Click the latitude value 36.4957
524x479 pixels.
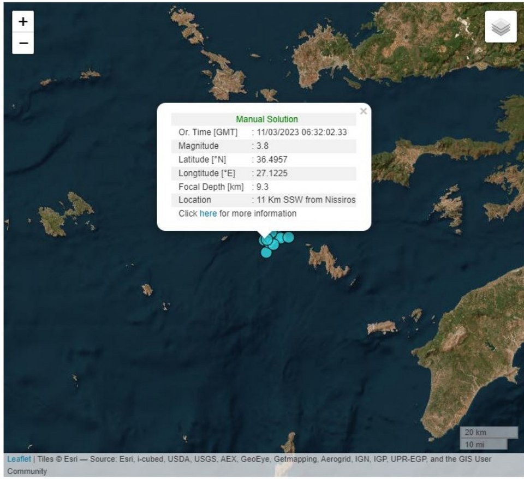tap(272, 159)
